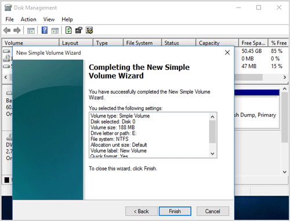Click the Finish button in wizard
This screenshot has width=290, height=221.
click(175, 211)
